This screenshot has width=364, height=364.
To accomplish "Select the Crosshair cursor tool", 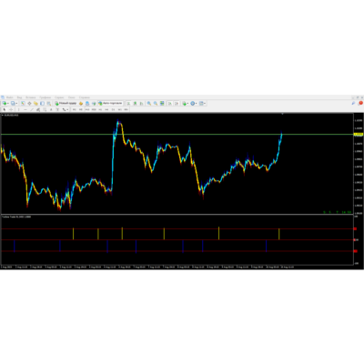I will tap(11, 109).
